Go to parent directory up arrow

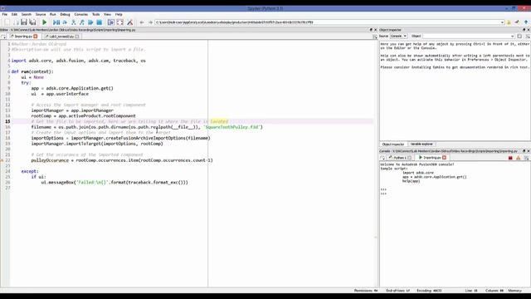(526, 22)
